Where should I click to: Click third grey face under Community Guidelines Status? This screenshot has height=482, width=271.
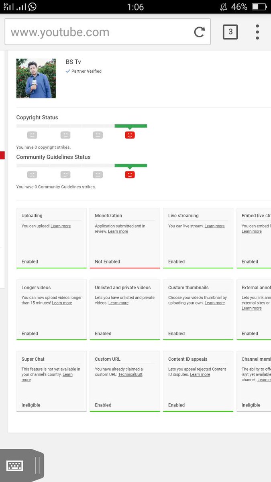pyautogui.click(x=98, y=175)
